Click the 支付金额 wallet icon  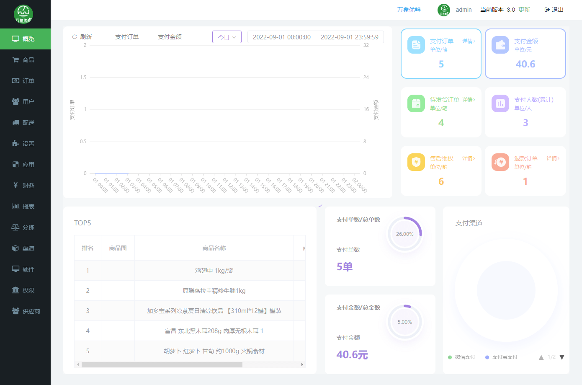pos(500,45)
